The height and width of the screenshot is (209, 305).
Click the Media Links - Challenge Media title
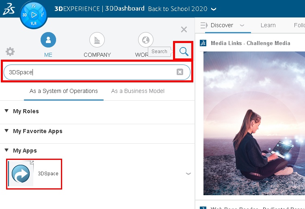tap(250, 43)
